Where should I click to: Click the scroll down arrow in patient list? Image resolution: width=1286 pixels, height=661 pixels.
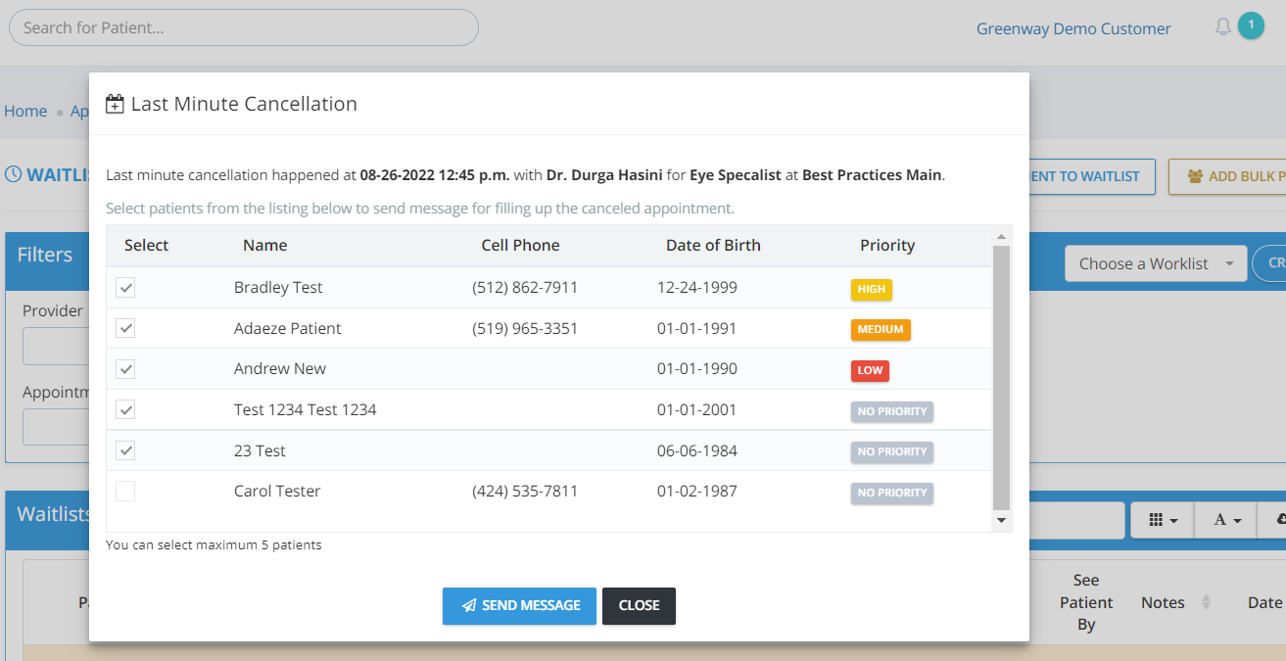click(x=1001, y=522)
